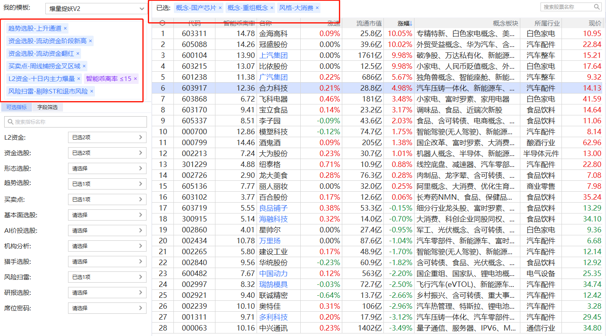The width and height of the screenshot is (606, 336).
Task: Remove the 风格-大消费 selected tag
Action: (x=317, y=8)
